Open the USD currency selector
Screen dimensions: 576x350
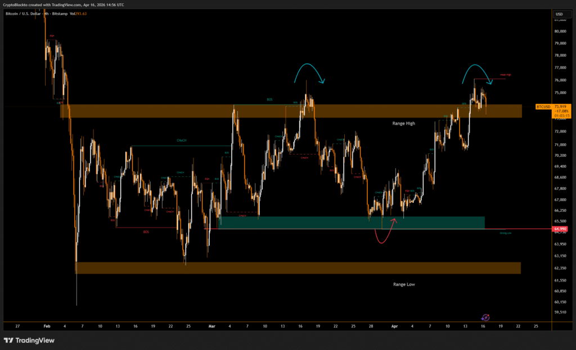[559, 14]
